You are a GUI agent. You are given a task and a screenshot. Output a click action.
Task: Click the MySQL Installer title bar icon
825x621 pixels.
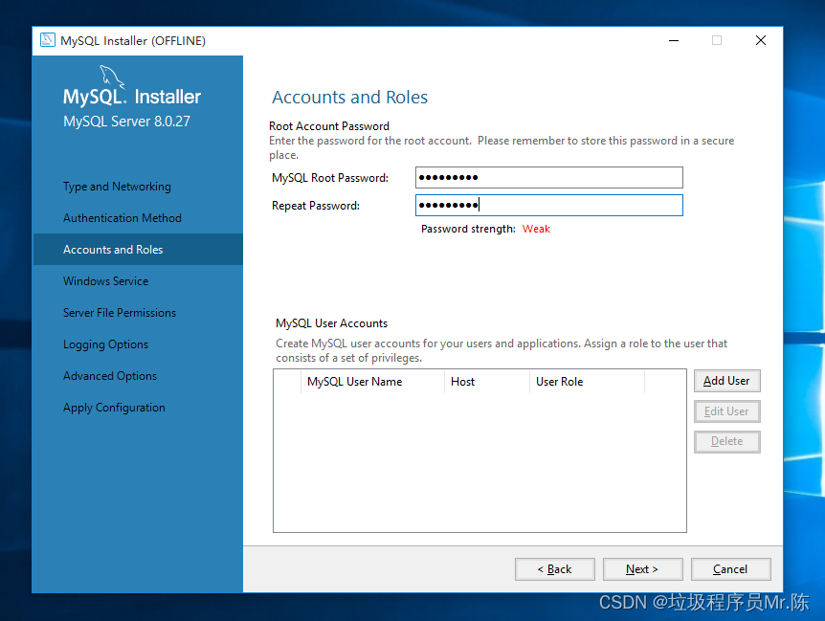click(48, 40)
